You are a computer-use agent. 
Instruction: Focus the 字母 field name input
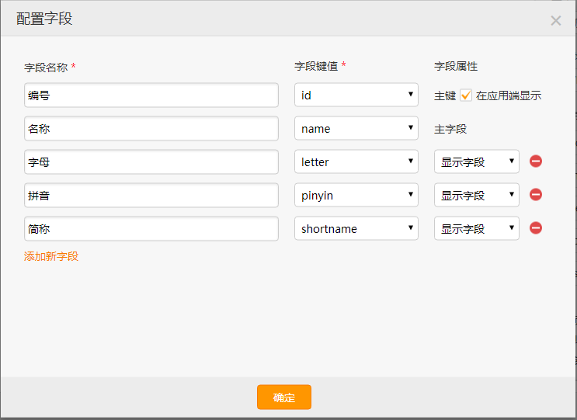coord(151,161)
